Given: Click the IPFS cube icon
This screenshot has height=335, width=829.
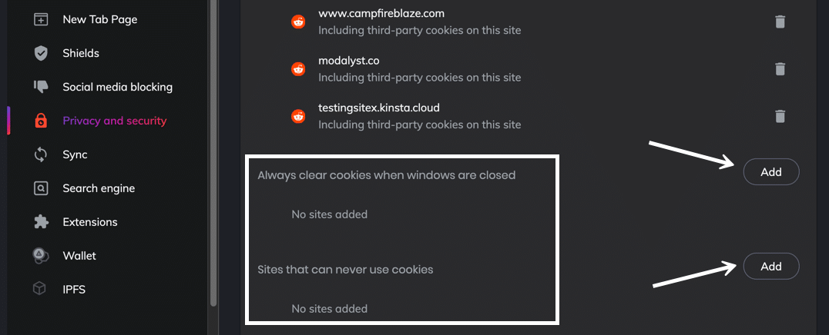Looking at the screenshot, I should pos(41,290).
